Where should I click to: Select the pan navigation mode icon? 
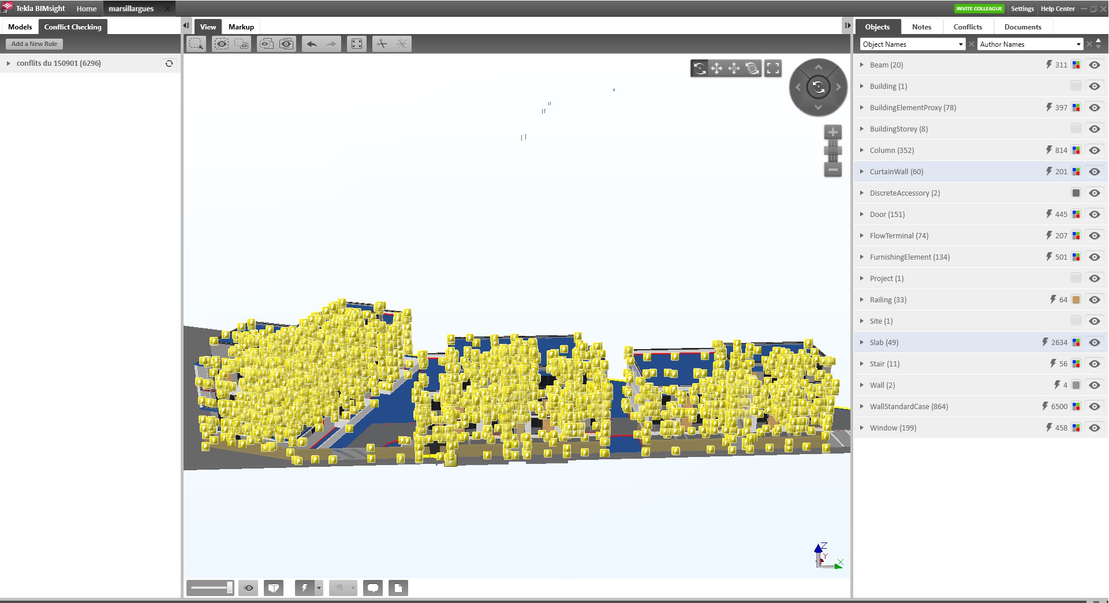(x=716, y=69)
